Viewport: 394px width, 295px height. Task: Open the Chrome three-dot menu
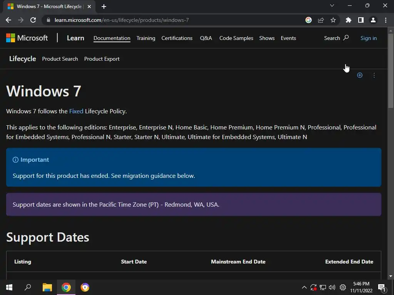click(x=386, y=20)
